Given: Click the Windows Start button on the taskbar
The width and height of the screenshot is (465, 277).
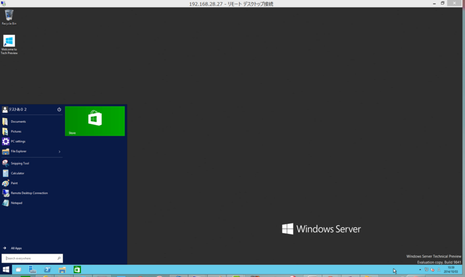Looking at the screenshot, I should pyautogui.click(x=6, y=269).
